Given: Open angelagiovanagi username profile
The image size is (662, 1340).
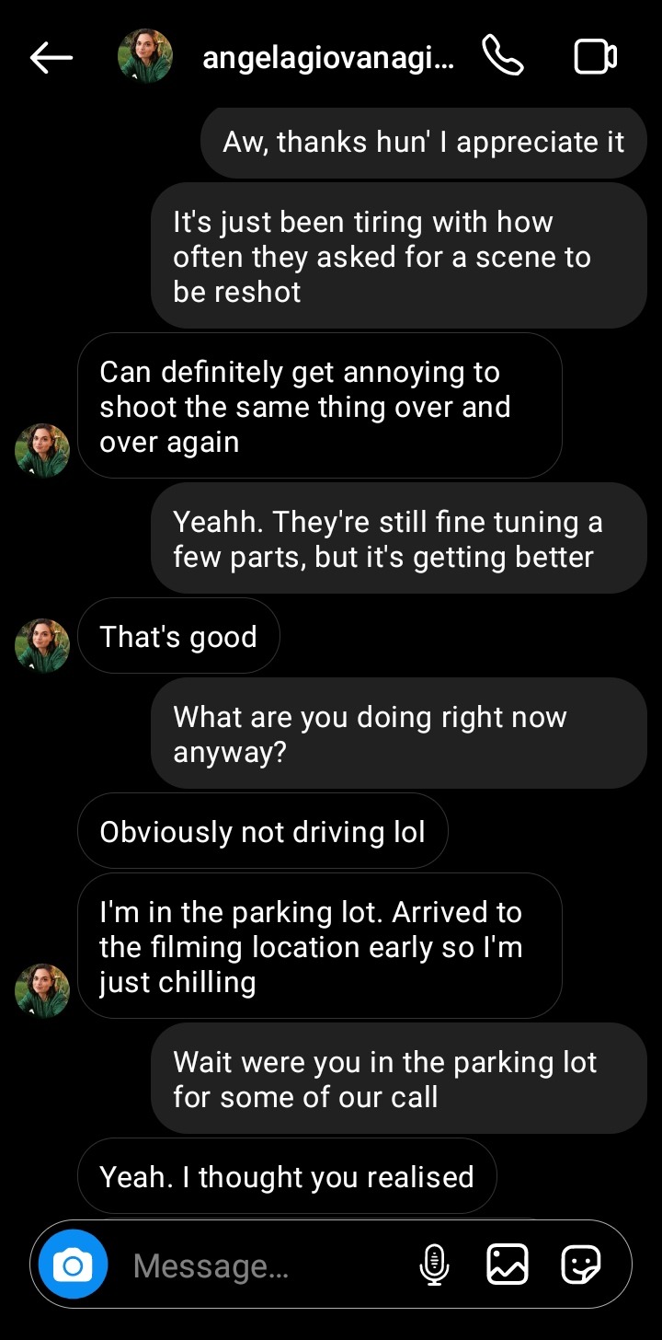Looking at the screenshot, I should pyautogui.click(x=327, y=58).
